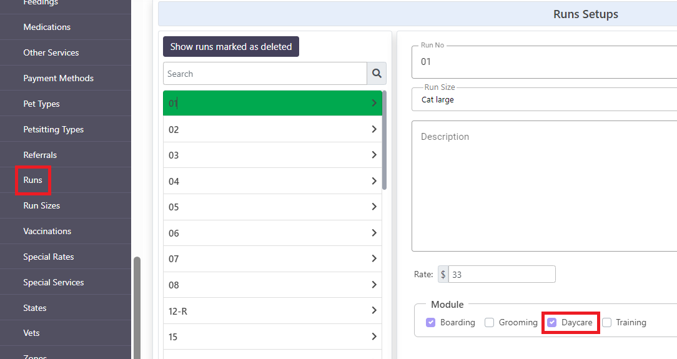The height and width of the screenshot is (359, 677).
Task: Click the chevron arrow of selected run 01
Action: pos(374,102)
